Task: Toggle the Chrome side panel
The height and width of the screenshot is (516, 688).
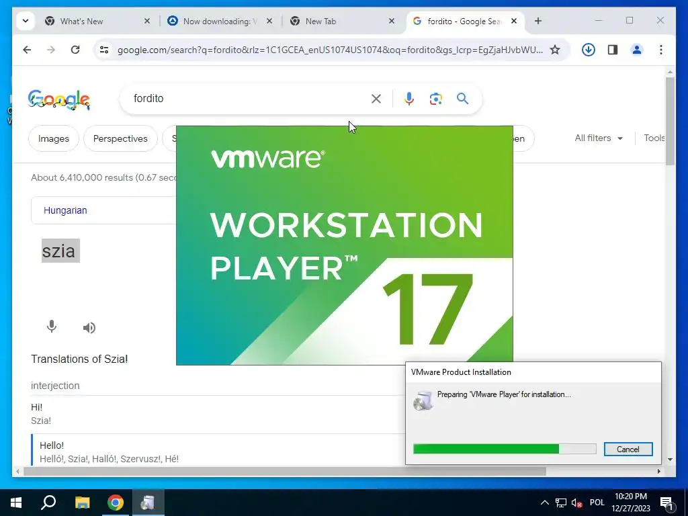Action: click(613, 50)
